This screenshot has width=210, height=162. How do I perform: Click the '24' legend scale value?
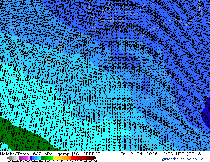pos(72,161)
